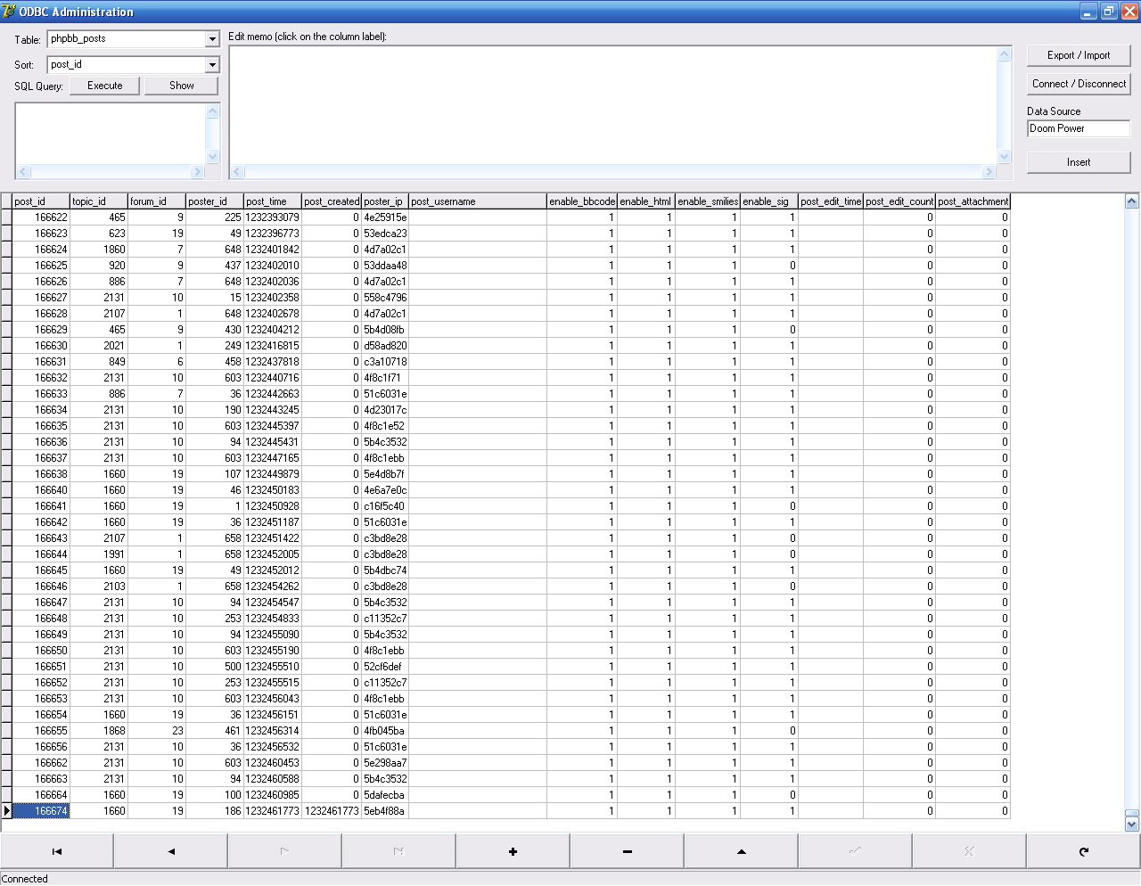Select the poster_ip column header

[x=384, y=201]
